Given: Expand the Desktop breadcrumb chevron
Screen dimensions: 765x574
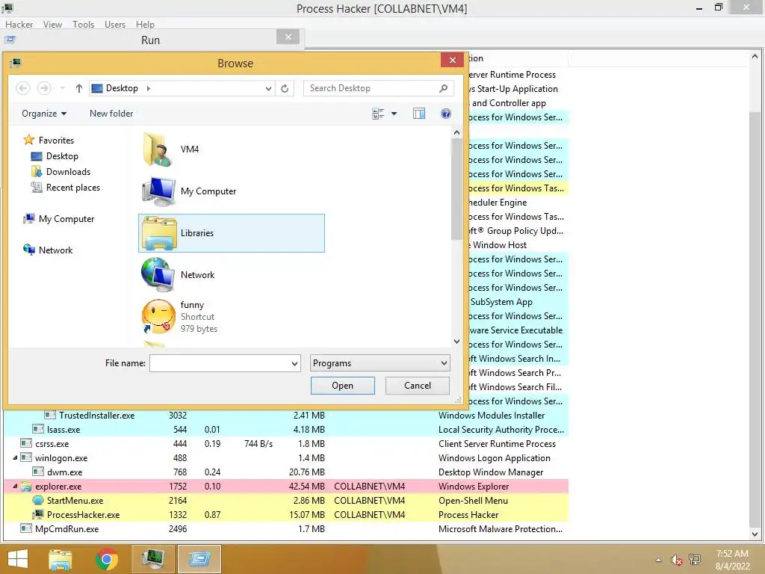Looking at the screenshot, I should (149, 88).
